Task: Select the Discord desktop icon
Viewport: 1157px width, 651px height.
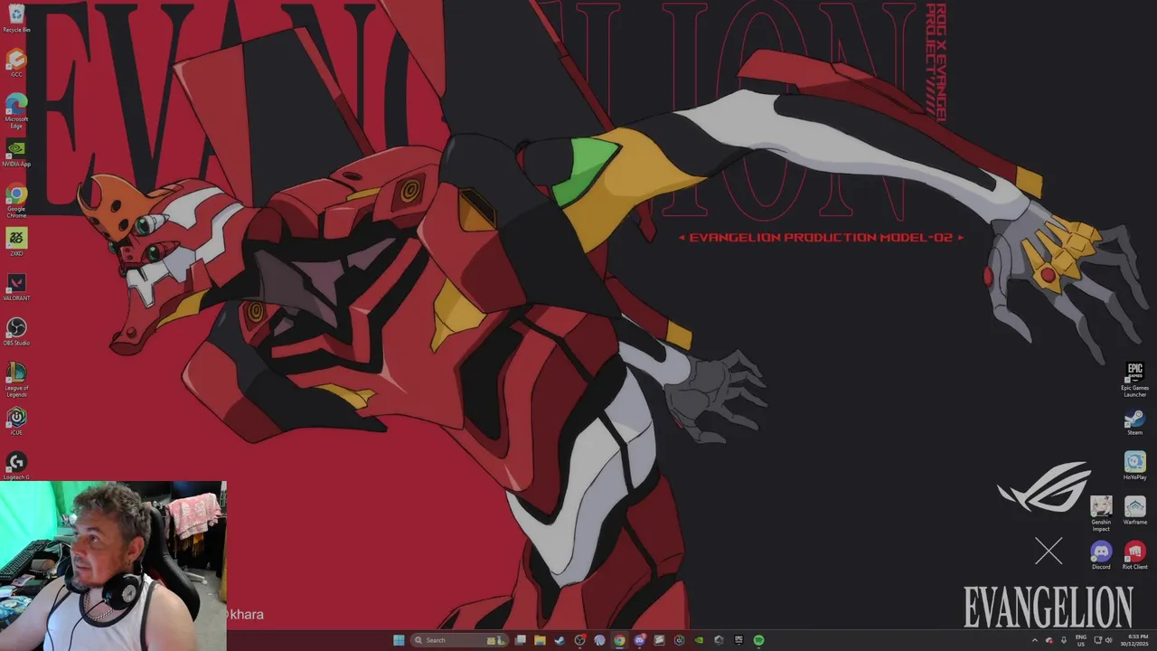Action: click(x=1101, y=554)
